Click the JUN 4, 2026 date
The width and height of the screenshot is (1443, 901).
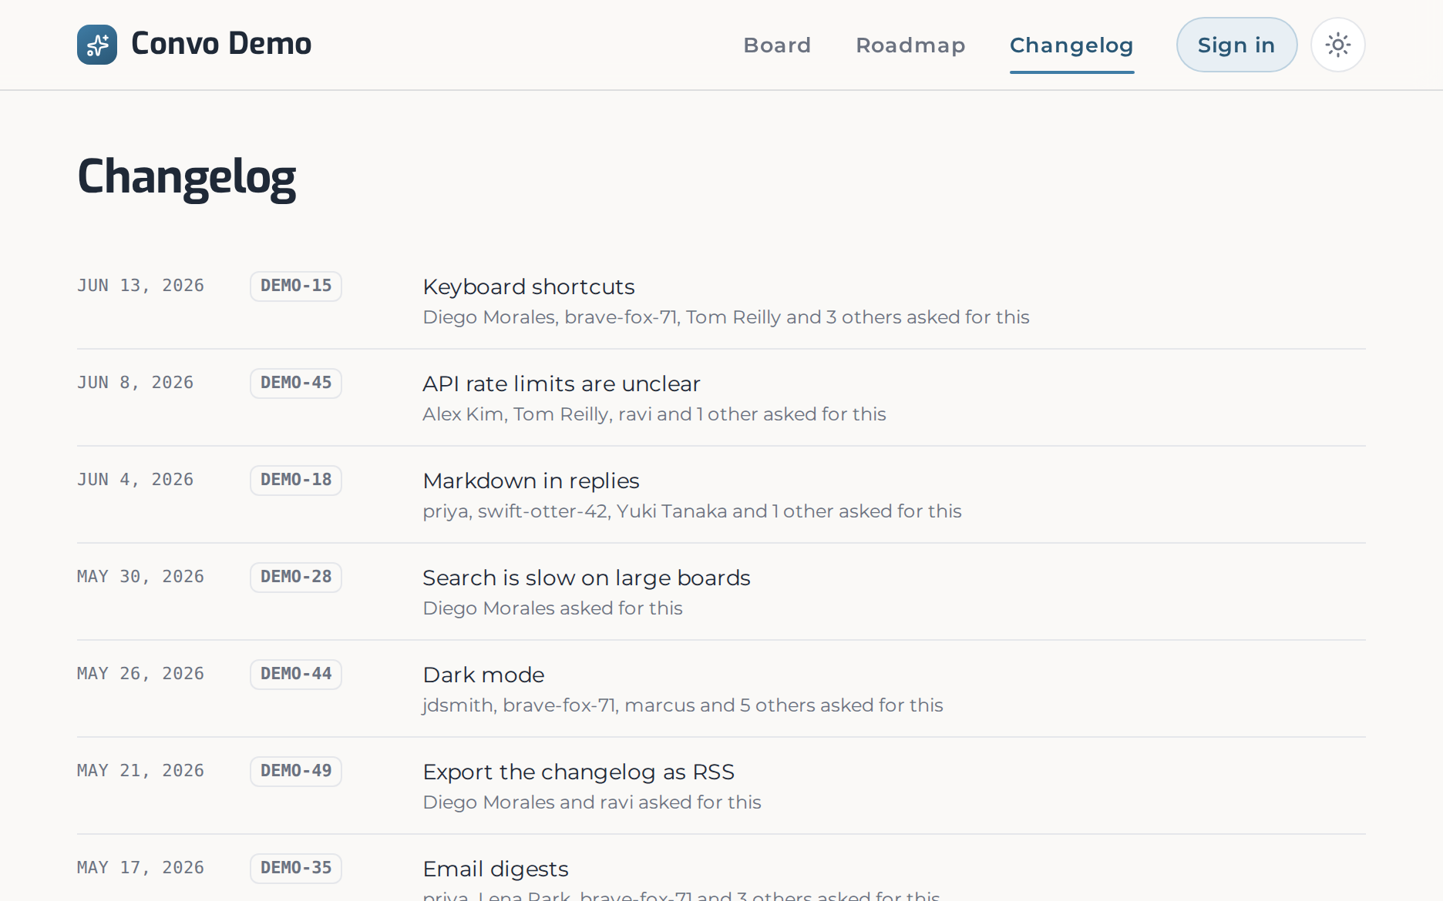click(x=135, y=480)
